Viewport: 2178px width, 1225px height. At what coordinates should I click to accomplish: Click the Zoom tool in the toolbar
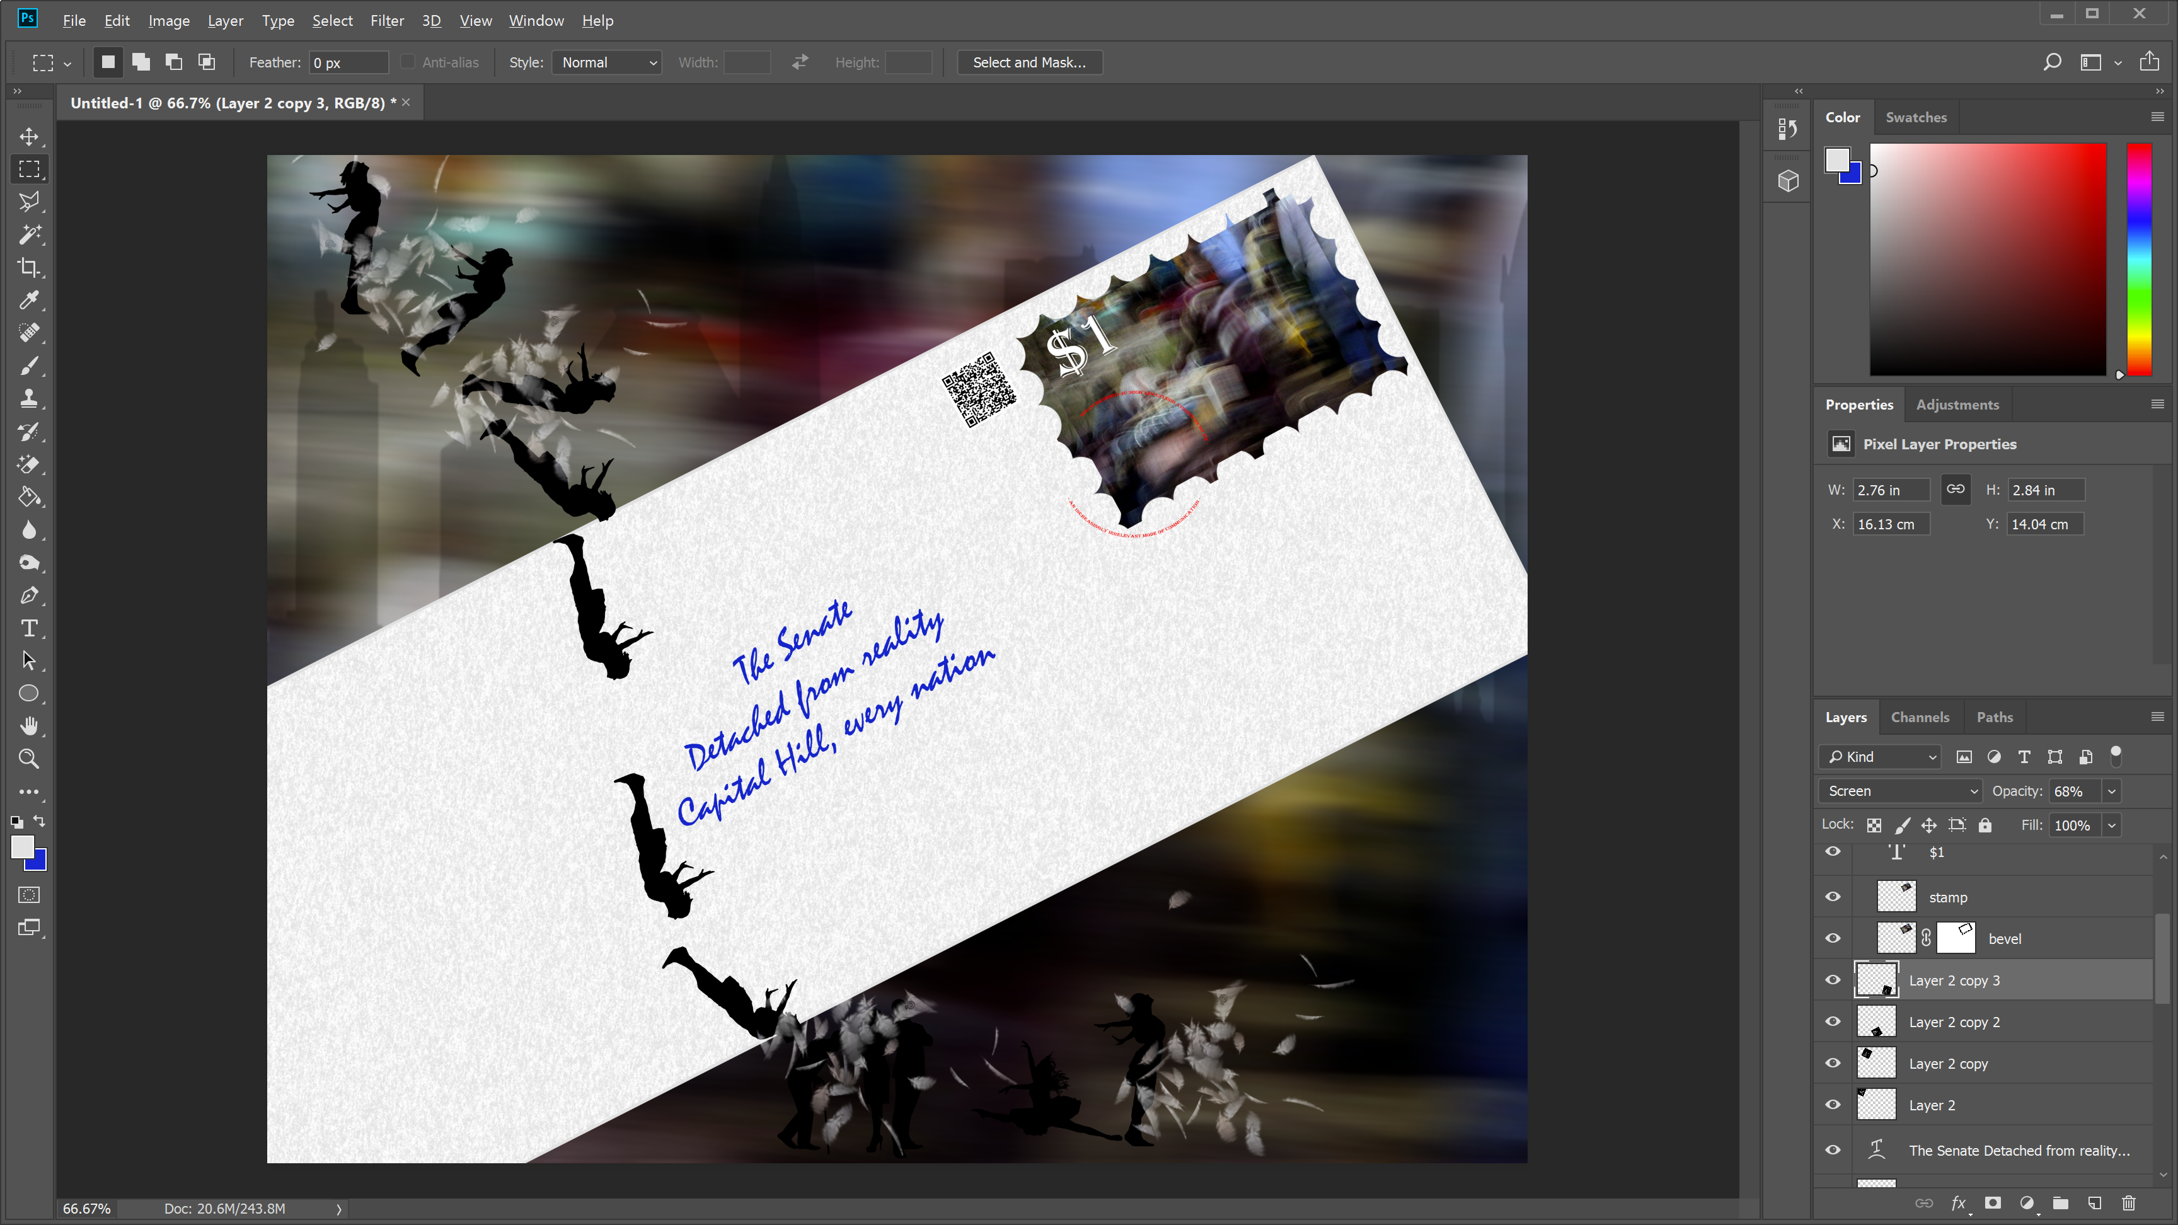pyautogui.click(x=29, y=759)
